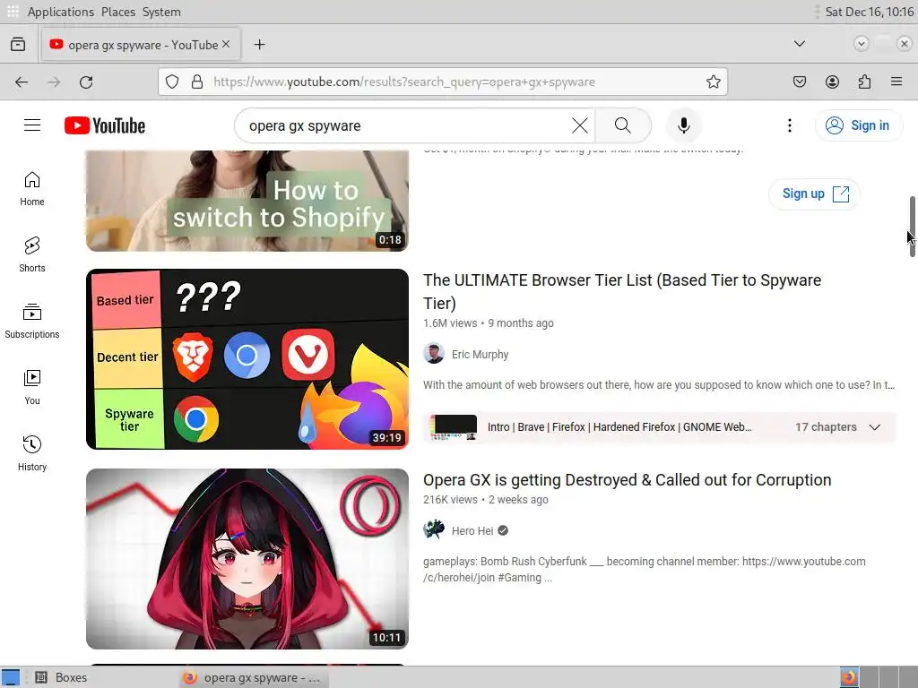Open Hero Hei channel avatar
The width and height of the screenshot is (918, 688).
[x=434, y=530]
